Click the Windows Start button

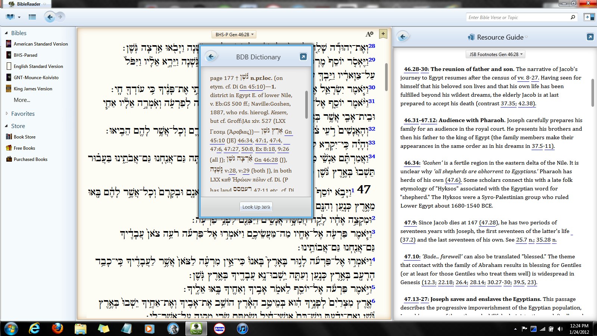11,329
